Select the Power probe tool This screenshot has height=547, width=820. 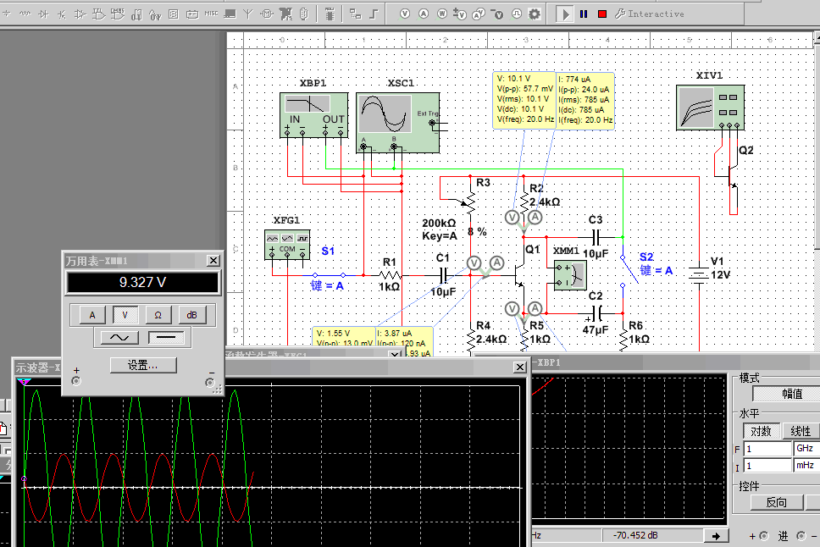pyautogui.click(x=442, y=14)
